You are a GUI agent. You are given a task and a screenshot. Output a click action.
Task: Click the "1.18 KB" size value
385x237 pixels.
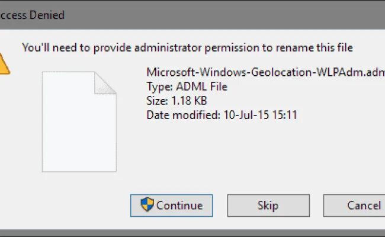click(190, 101)
